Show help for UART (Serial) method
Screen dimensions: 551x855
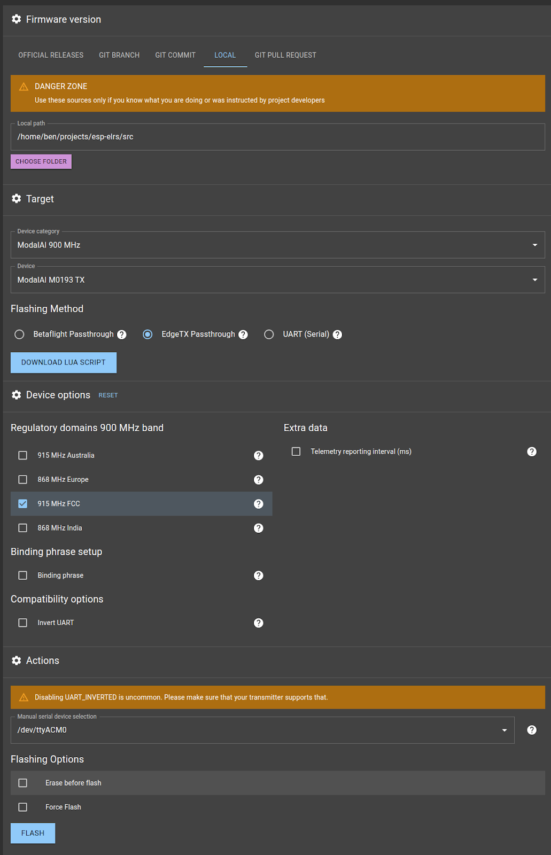click(337, 335)
